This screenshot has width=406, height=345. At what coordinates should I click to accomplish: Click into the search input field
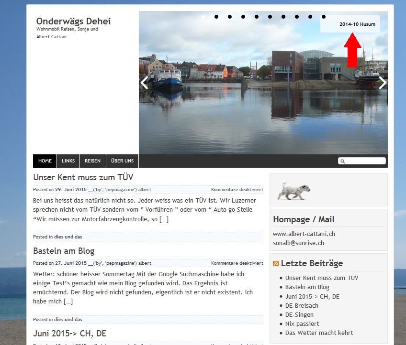click(x=365, y=162)
